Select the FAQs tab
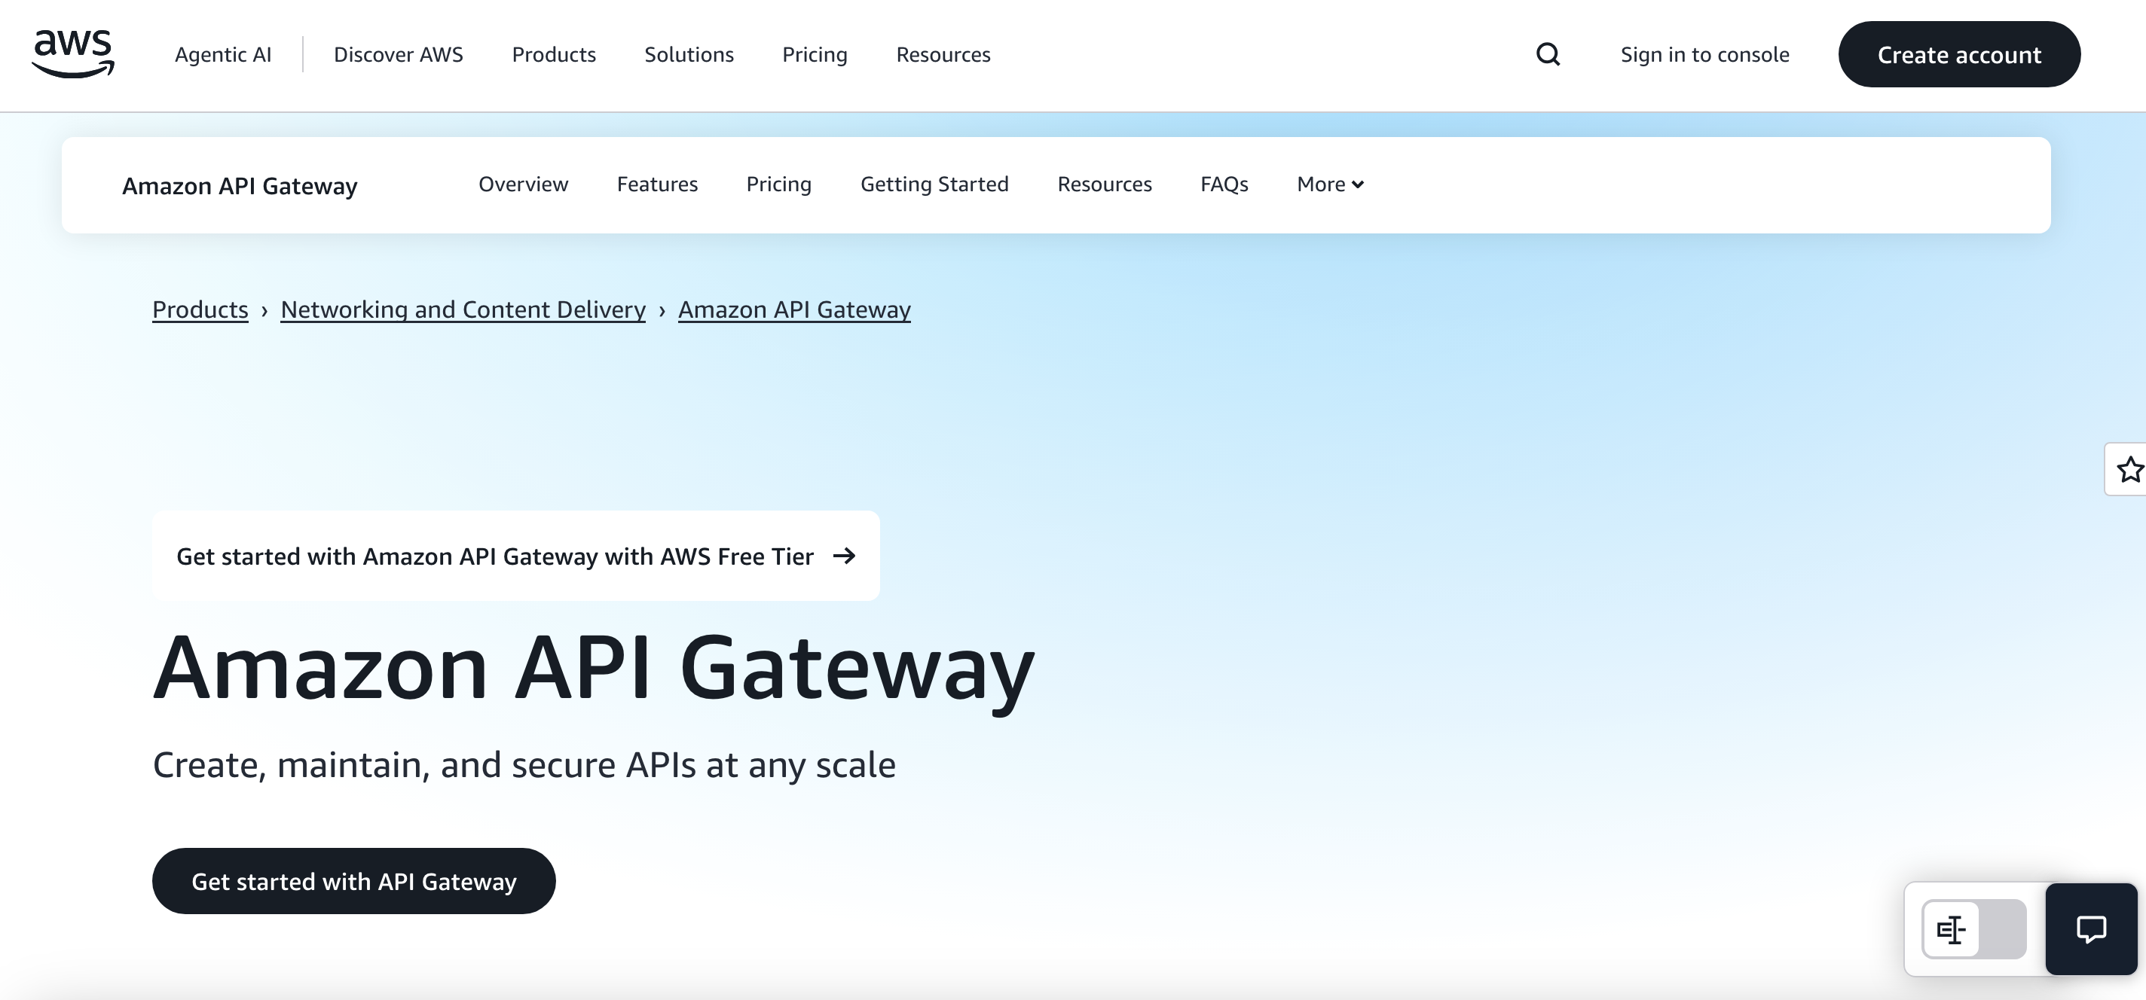Viewport: 2146px width, 1000px height. coord(1224,184)
